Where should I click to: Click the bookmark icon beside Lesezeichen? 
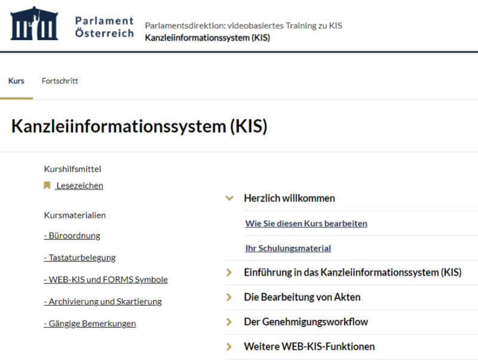[x=48, y=185]
